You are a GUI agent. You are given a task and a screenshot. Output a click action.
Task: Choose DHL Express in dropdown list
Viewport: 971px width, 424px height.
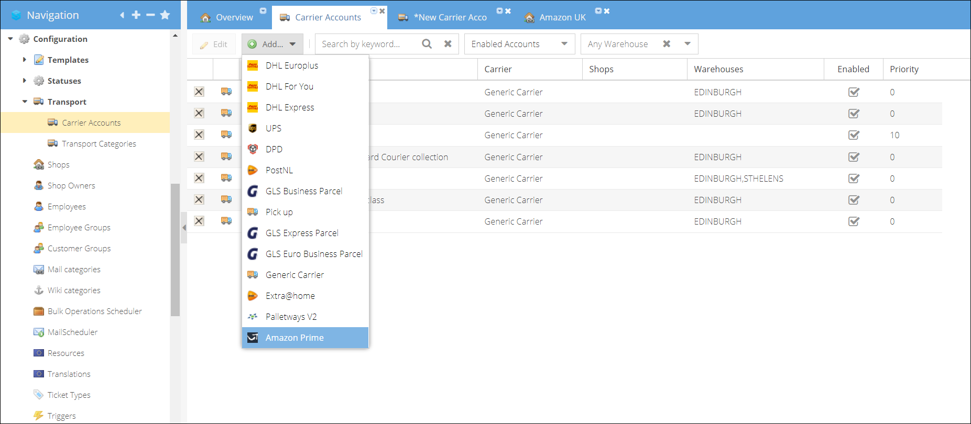[x=305, y=107]
